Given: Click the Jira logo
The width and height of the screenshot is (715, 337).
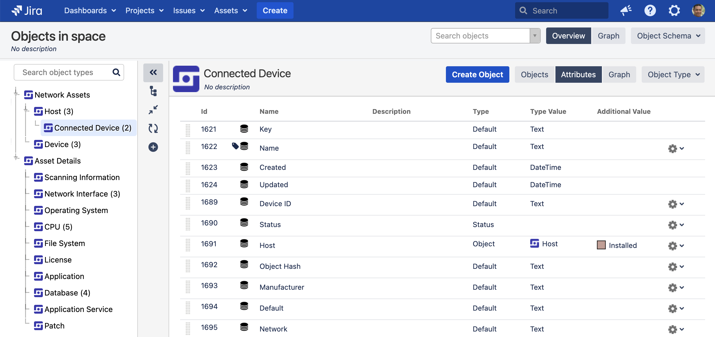Looking at the screenshot, I should click(x=27, y=10).
